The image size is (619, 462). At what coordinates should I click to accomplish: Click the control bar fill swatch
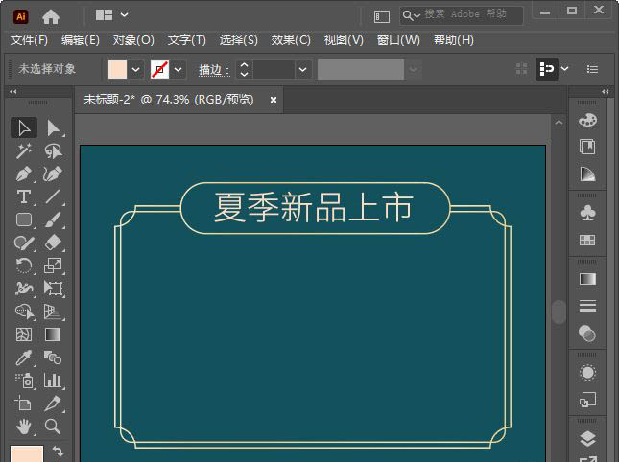click(117, 70)
